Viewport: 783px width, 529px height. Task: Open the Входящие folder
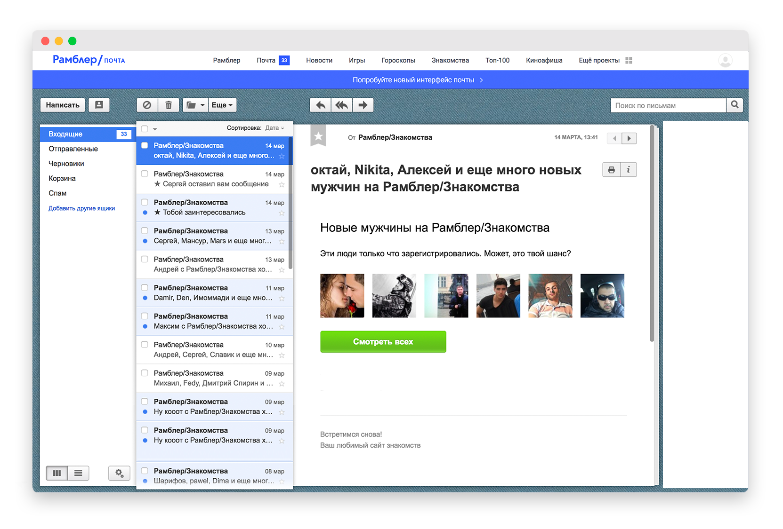click(x=88, y=134)
